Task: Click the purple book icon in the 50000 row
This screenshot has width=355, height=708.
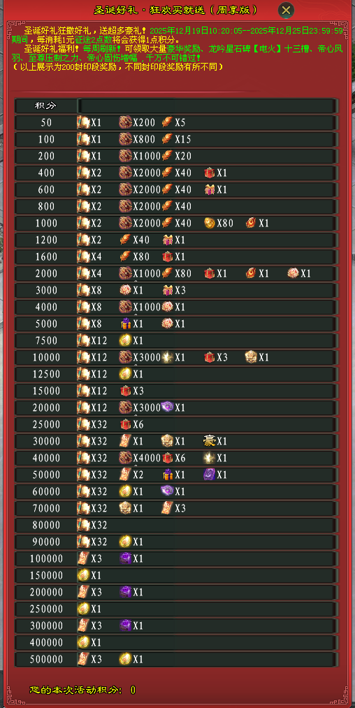Action: pyautogui.click(x=209, y=474)
